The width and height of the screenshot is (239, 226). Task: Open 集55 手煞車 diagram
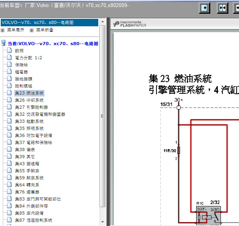click(27, 171)
